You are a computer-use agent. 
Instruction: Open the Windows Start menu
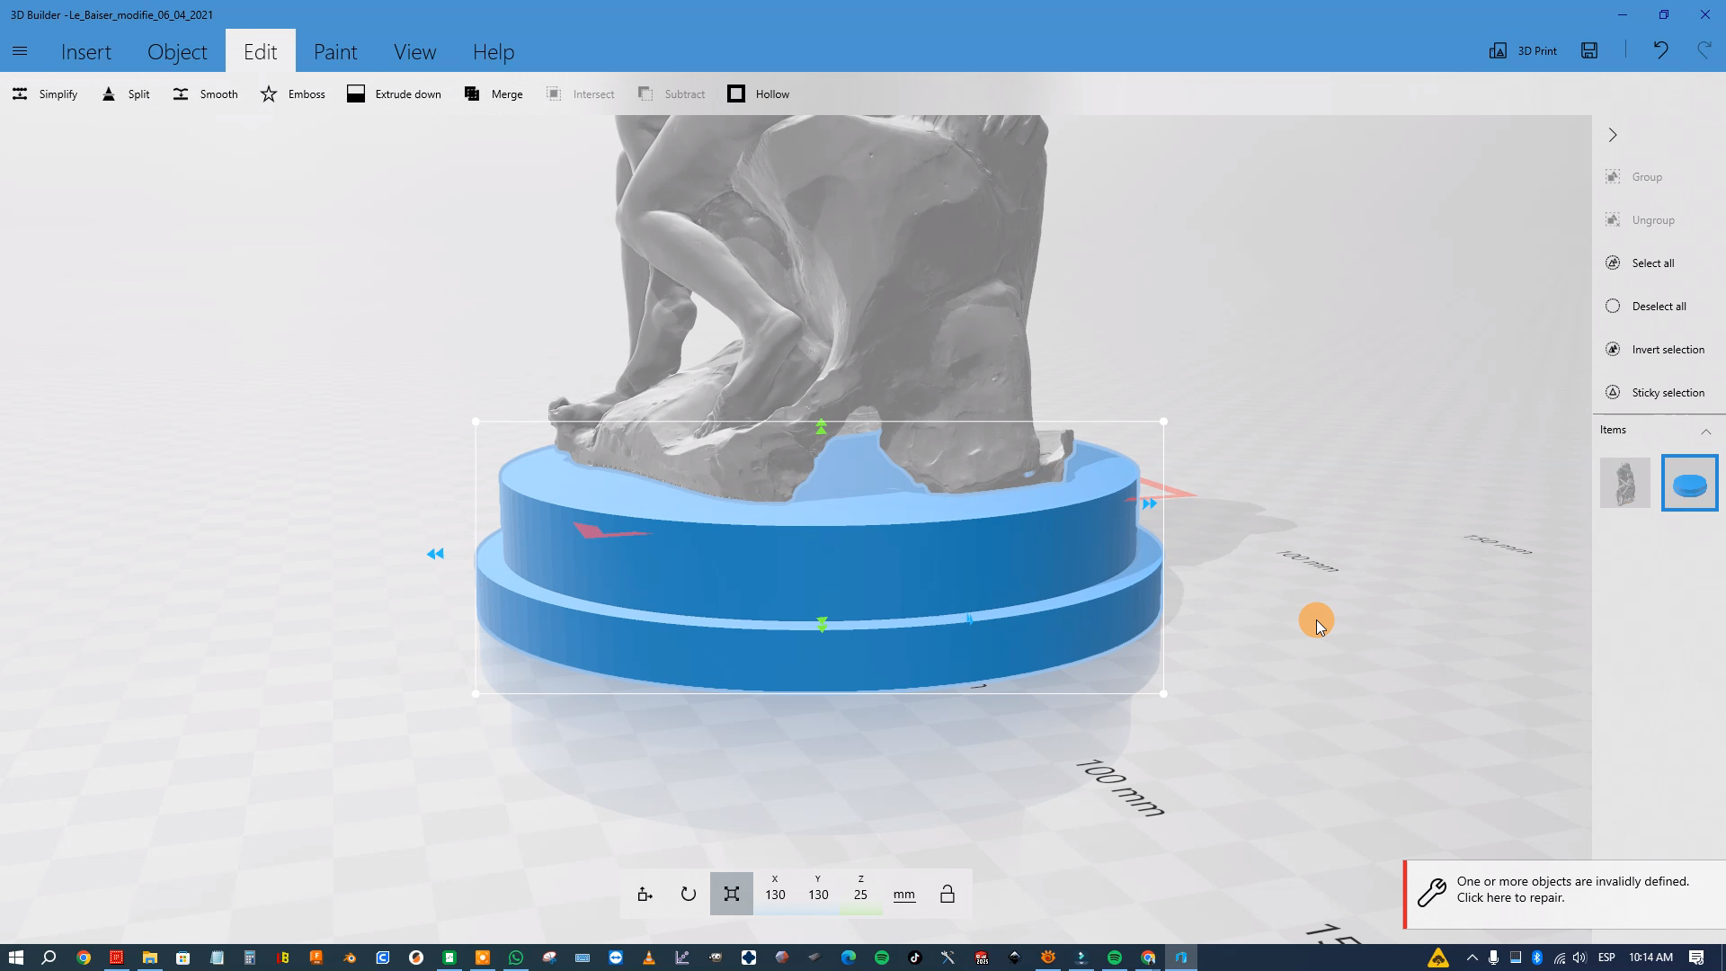[15, 958]
